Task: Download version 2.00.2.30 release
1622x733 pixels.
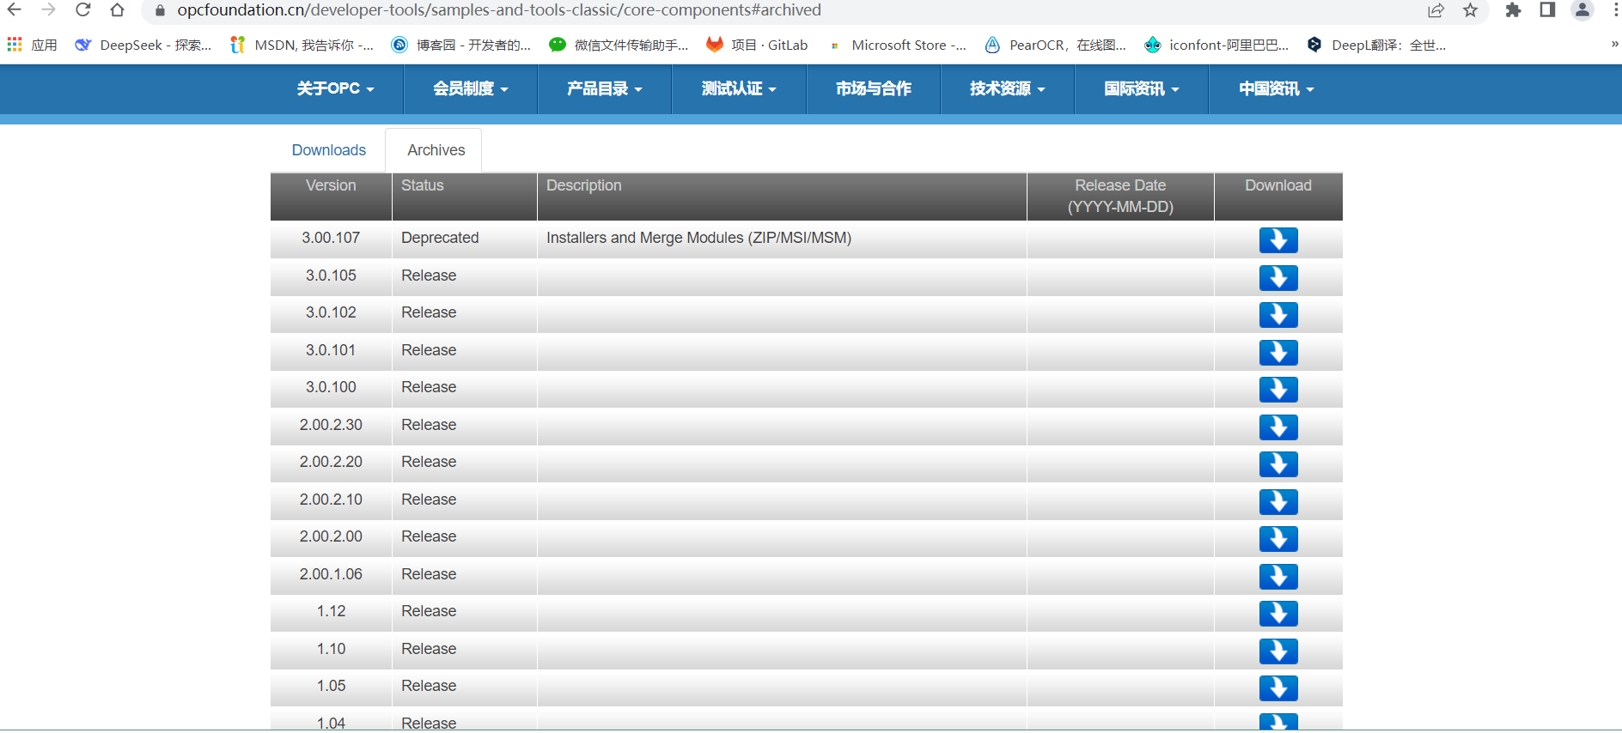Action: tap(1278, 427)
